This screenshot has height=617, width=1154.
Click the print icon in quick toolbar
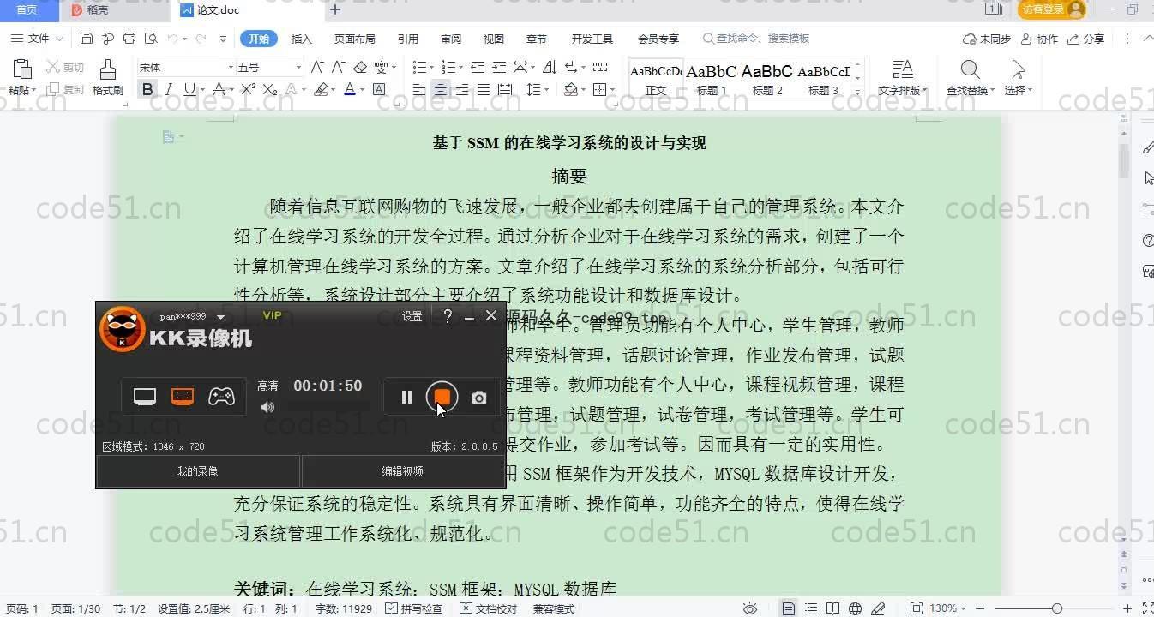click(129, 39)
